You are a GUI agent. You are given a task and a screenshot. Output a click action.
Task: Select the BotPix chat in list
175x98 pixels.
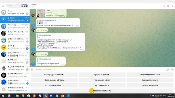(15, 19)
